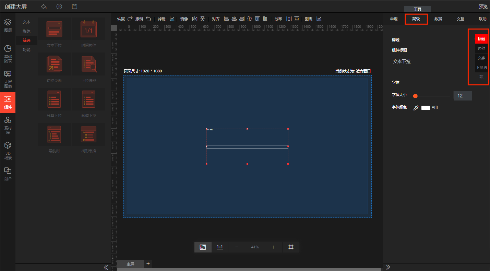The width and height of the screenshot is (490, 271).
Task: Click the 图表 chart icon in toolbar
Action: (x=319, y=19)
